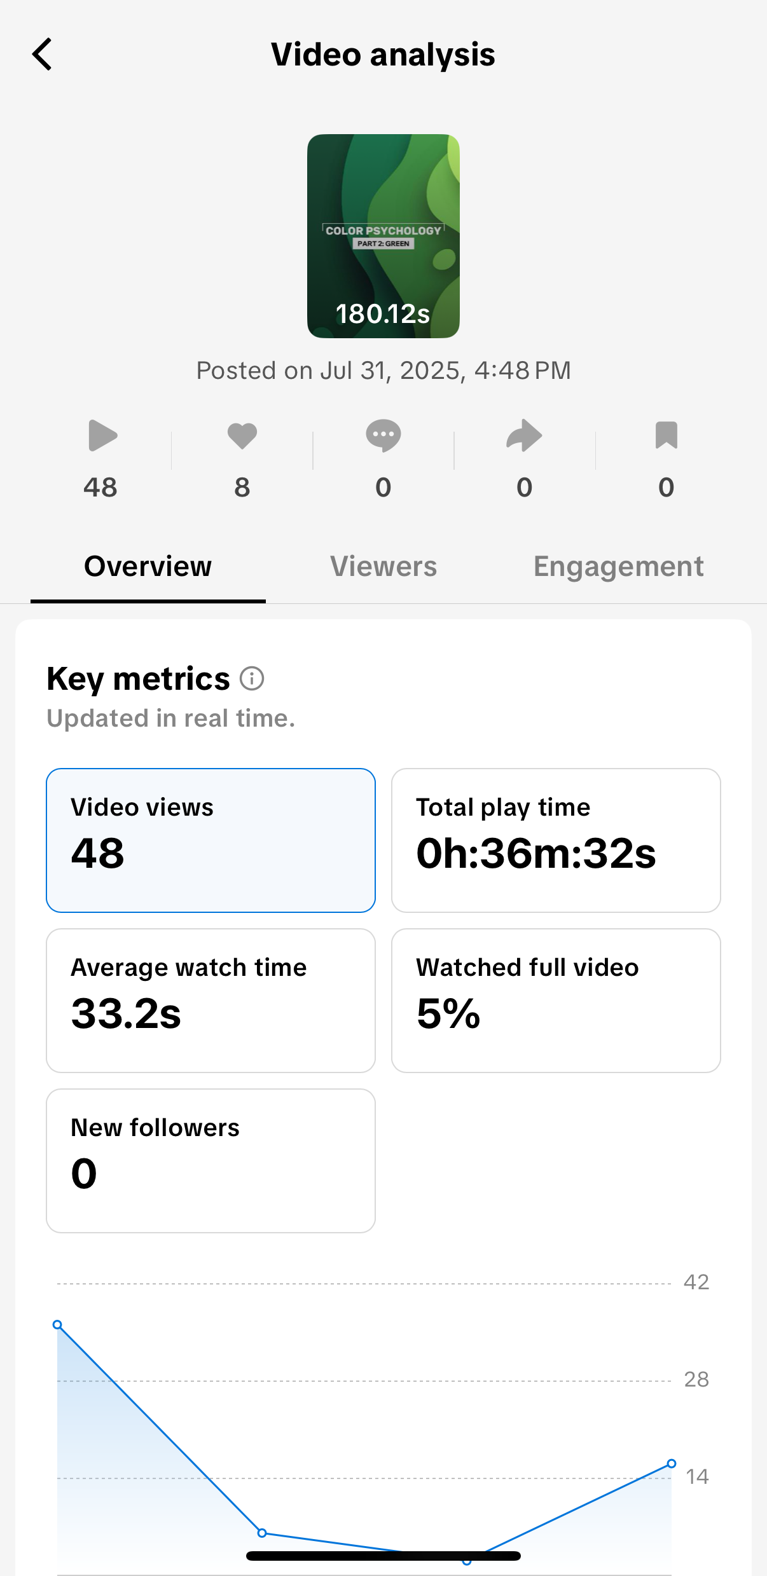Screen dimensions: 767x1576
Task: Tap the bookmark saves icon
Action: [x=666, y=436]
